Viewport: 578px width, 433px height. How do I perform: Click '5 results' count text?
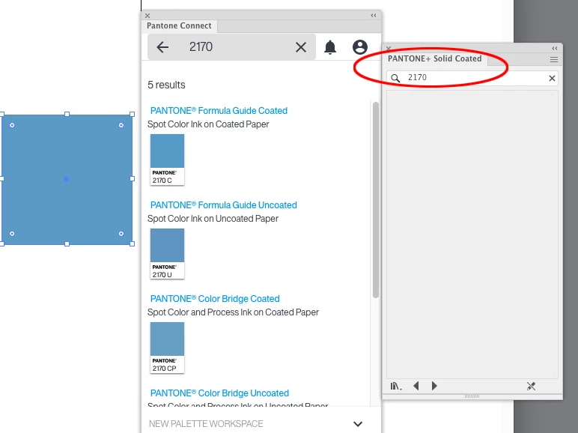(x=166, y=85)
